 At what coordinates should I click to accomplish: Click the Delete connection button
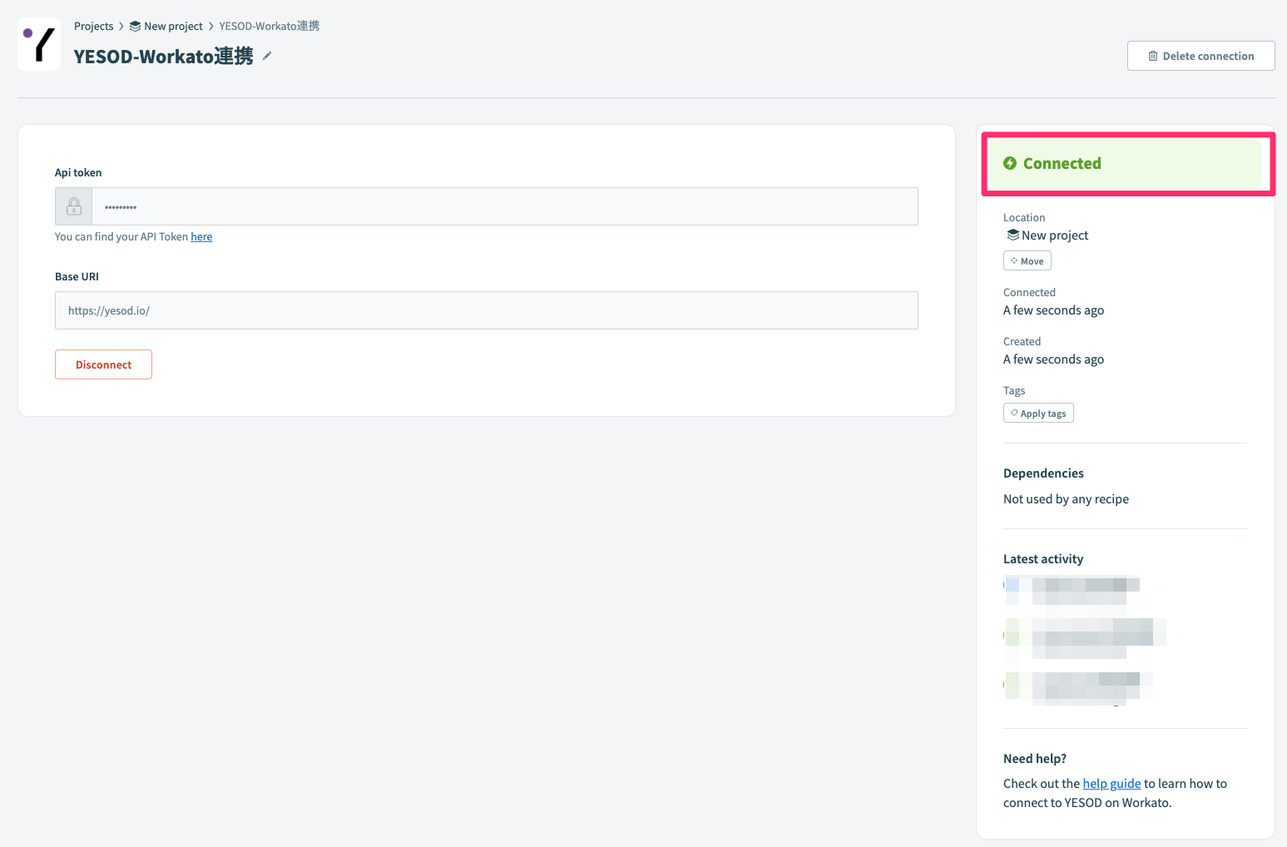click(1200, 56)
